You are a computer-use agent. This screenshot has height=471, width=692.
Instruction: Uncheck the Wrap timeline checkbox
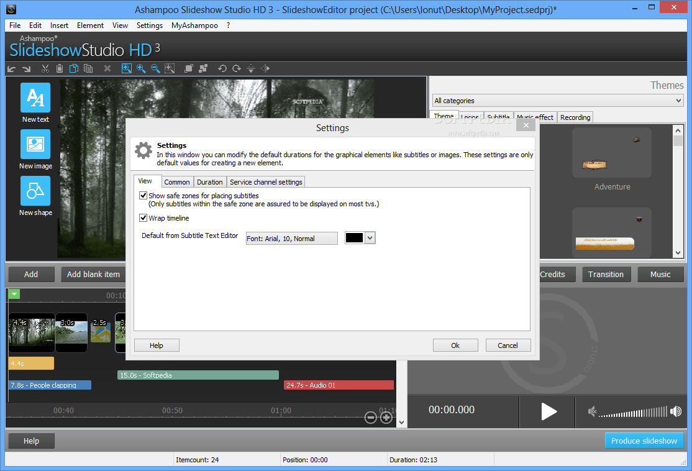tap(143, 217)
